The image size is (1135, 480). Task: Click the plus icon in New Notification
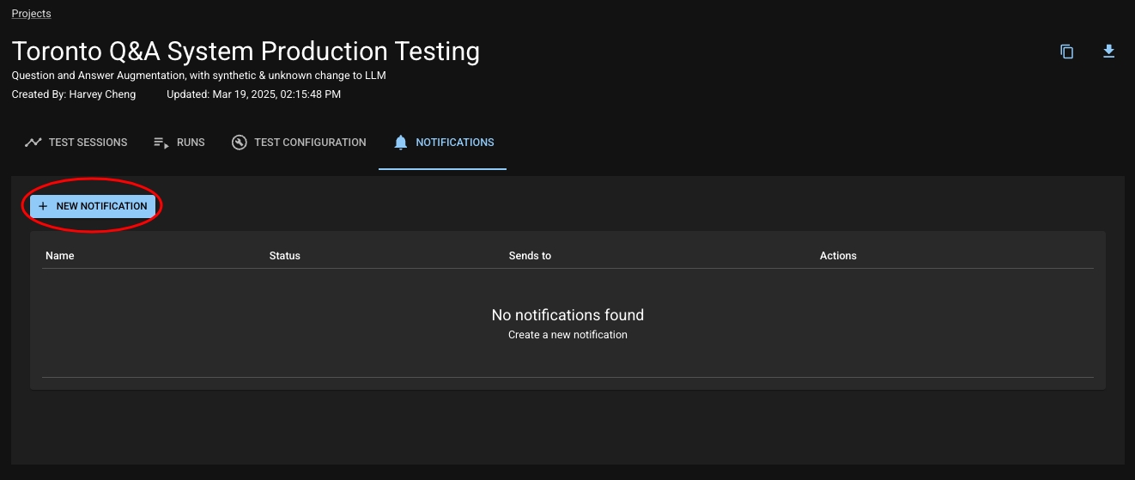(x=43, y=206)
